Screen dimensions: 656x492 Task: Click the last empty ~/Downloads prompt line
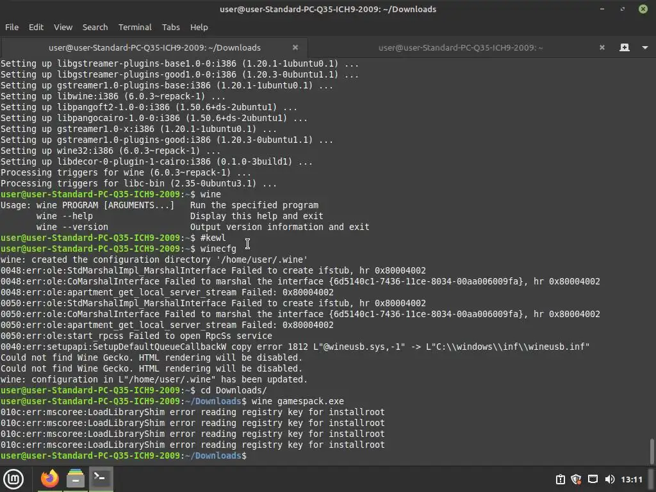[x=124, y=455]
